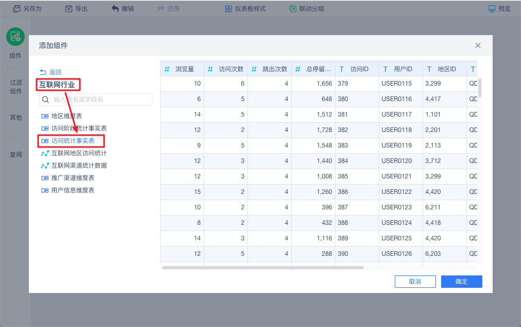The image size is (521, 327).
Task: Click the 导出 export icon
Action: click(69, 9)
